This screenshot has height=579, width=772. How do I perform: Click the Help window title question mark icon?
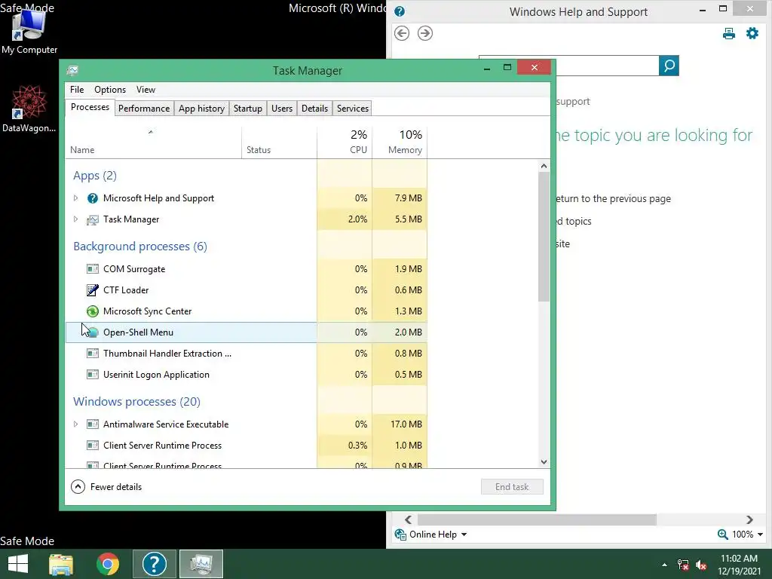pos(400,11)
